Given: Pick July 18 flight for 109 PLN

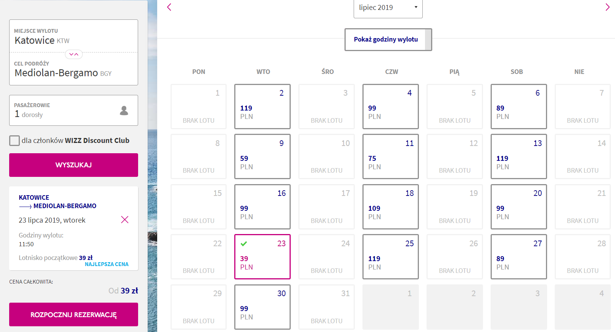Looking at the screenshot, I should pyautogui.click(x=390, y=207).
